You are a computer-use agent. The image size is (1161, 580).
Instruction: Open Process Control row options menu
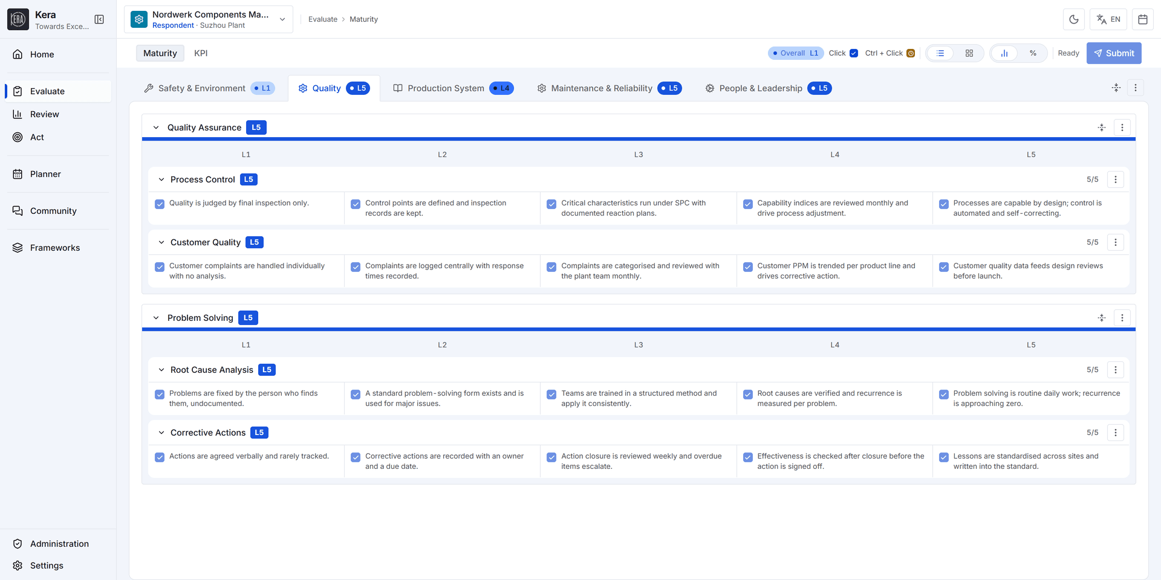point(1116,179)
